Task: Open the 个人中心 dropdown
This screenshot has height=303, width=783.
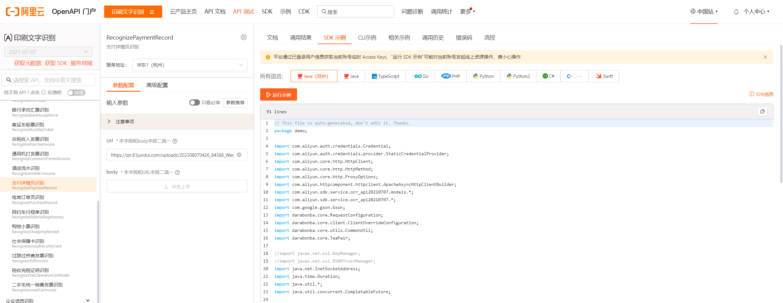Action: coord(756,12)
